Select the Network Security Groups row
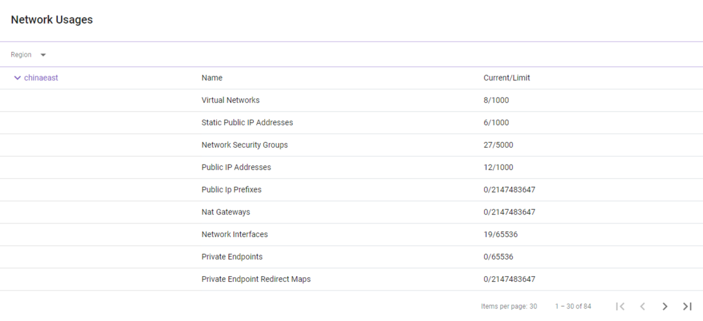 pos(245,145)
